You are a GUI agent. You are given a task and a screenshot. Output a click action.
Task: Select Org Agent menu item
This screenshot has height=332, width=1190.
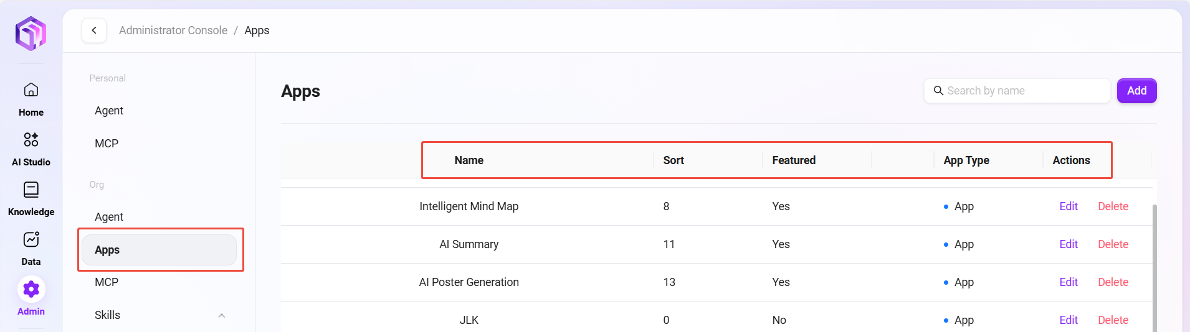[x=109, y=217]
